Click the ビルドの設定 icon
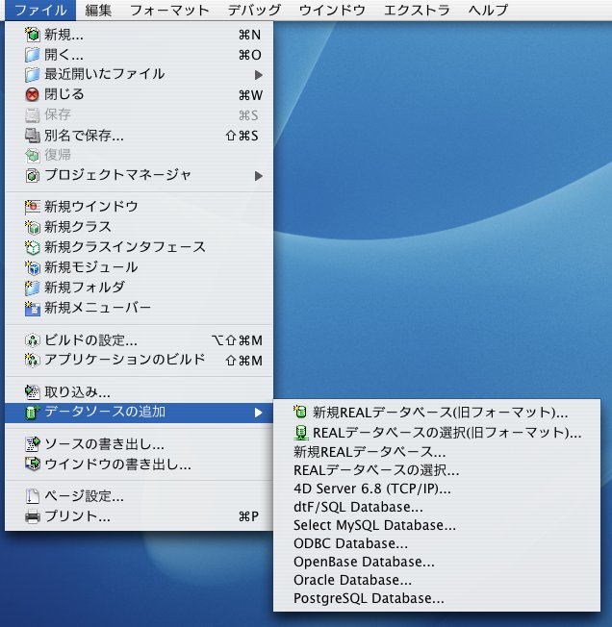The image size is (612, 627). [33, 340]
